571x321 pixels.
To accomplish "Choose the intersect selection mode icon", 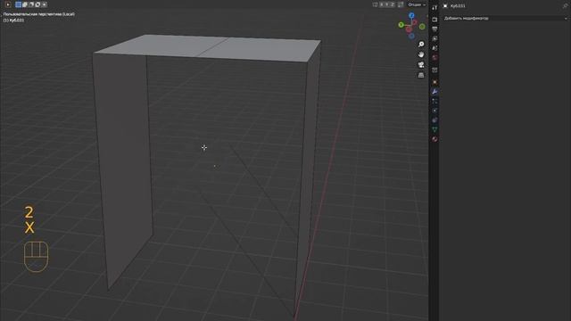I will click(44, 4).
